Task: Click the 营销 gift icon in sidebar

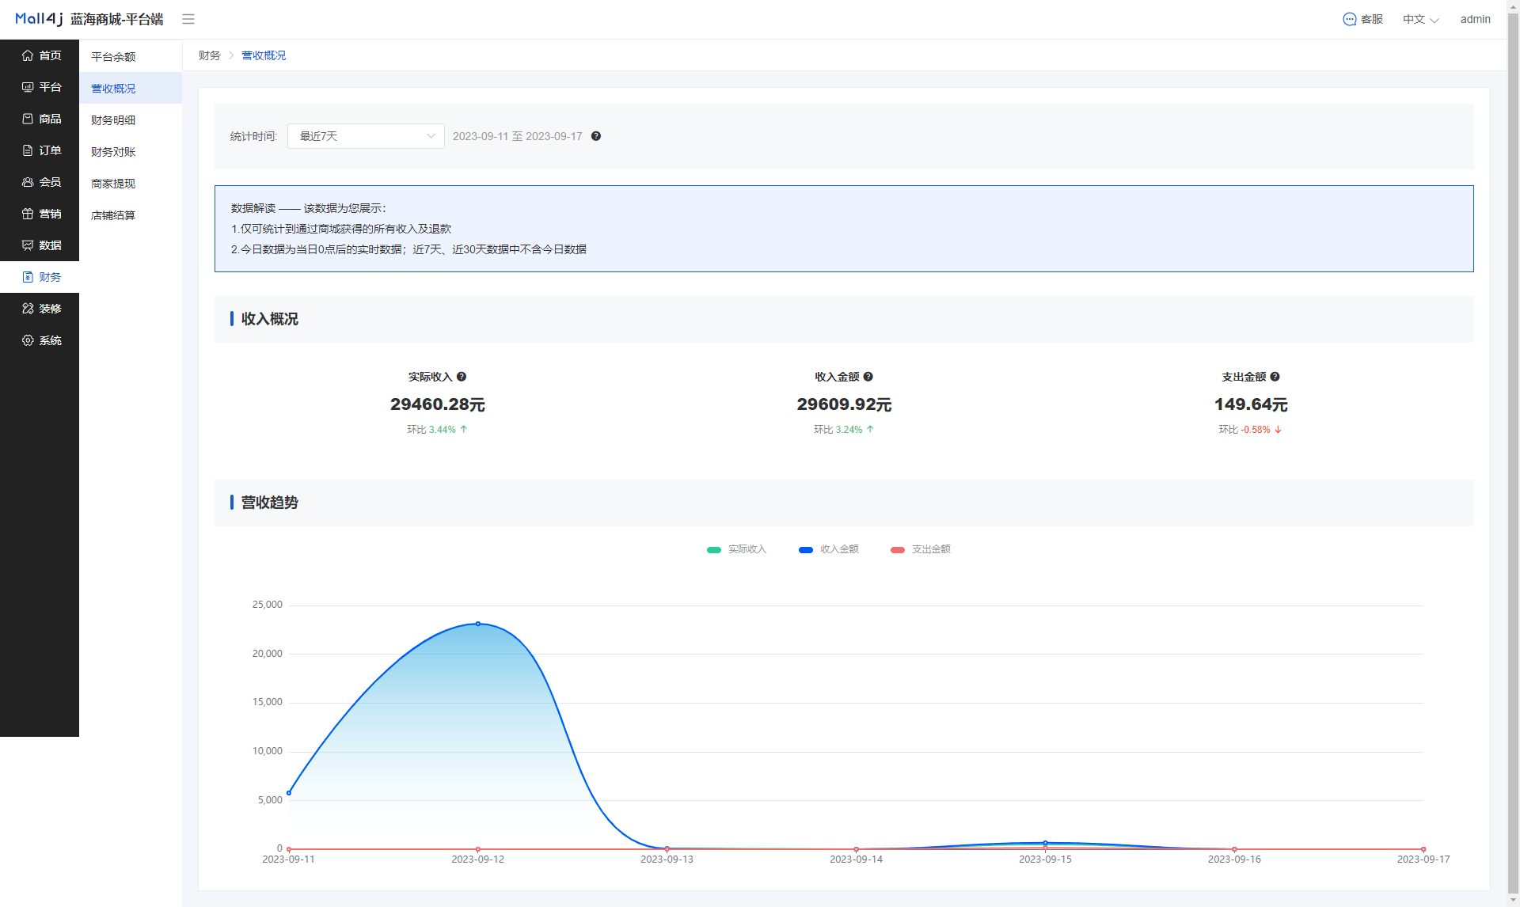Action: [28, 214]
